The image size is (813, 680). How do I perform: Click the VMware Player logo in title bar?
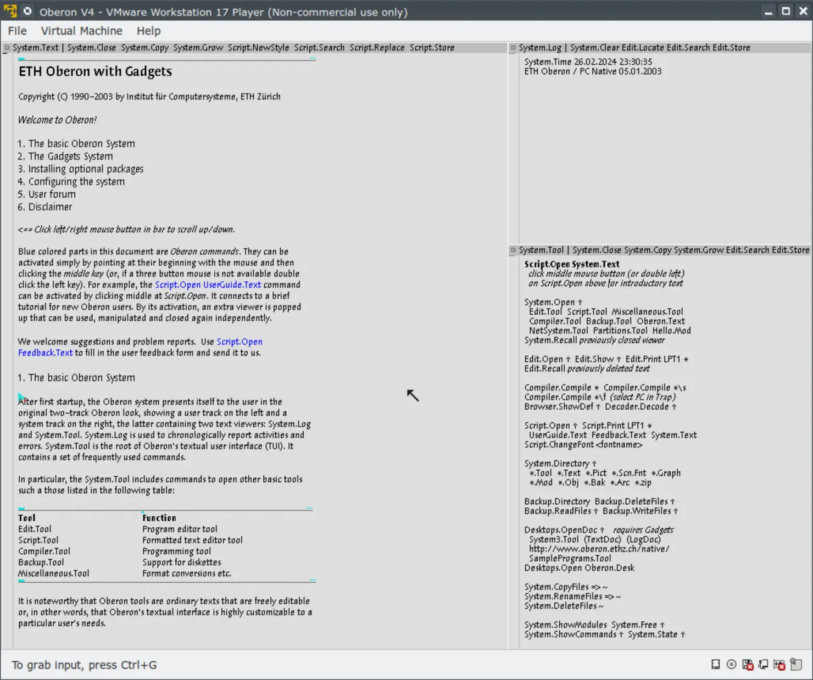pyautogui.click(x=10, y=11)
